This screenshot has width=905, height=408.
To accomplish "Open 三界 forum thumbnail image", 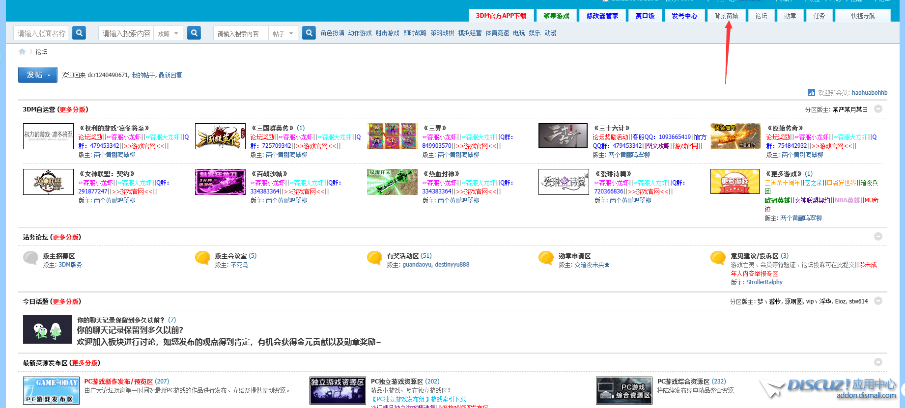I will click(392, 136).
